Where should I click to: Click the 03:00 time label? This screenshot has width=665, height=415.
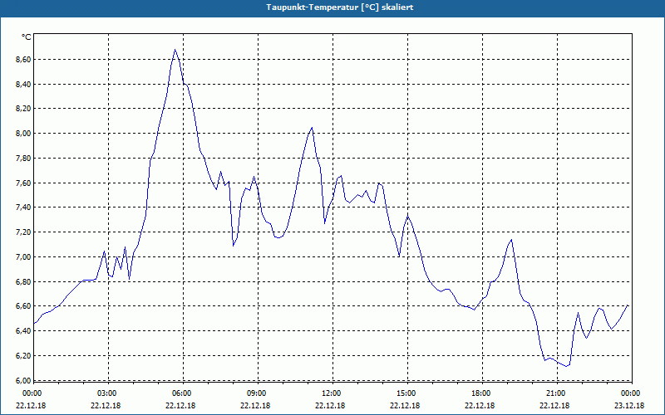109,393
